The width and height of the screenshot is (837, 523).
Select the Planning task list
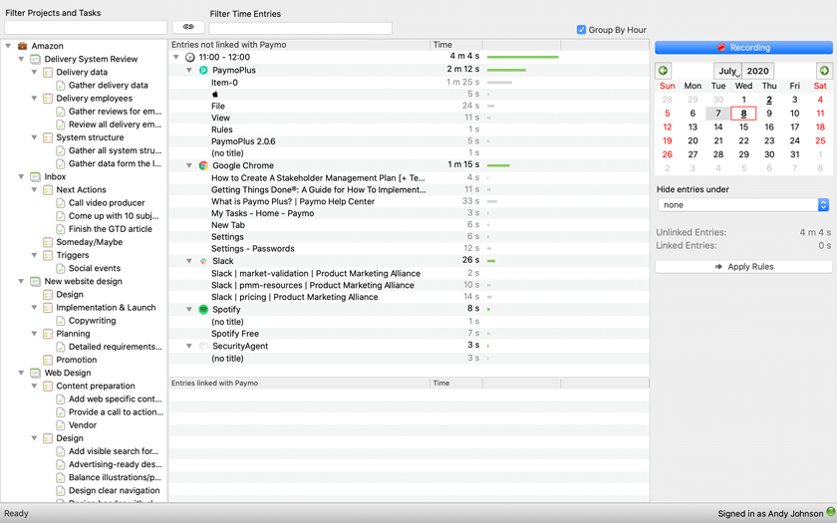[x=73, y=334]
